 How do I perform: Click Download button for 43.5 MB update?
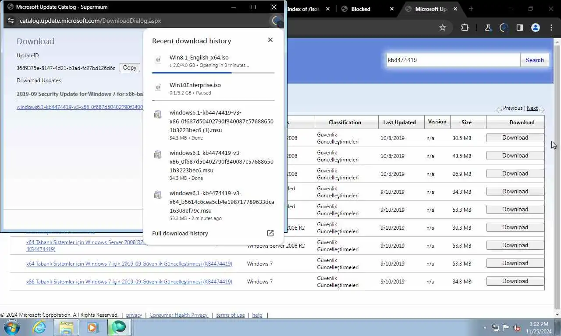click(x=515, y=155)
